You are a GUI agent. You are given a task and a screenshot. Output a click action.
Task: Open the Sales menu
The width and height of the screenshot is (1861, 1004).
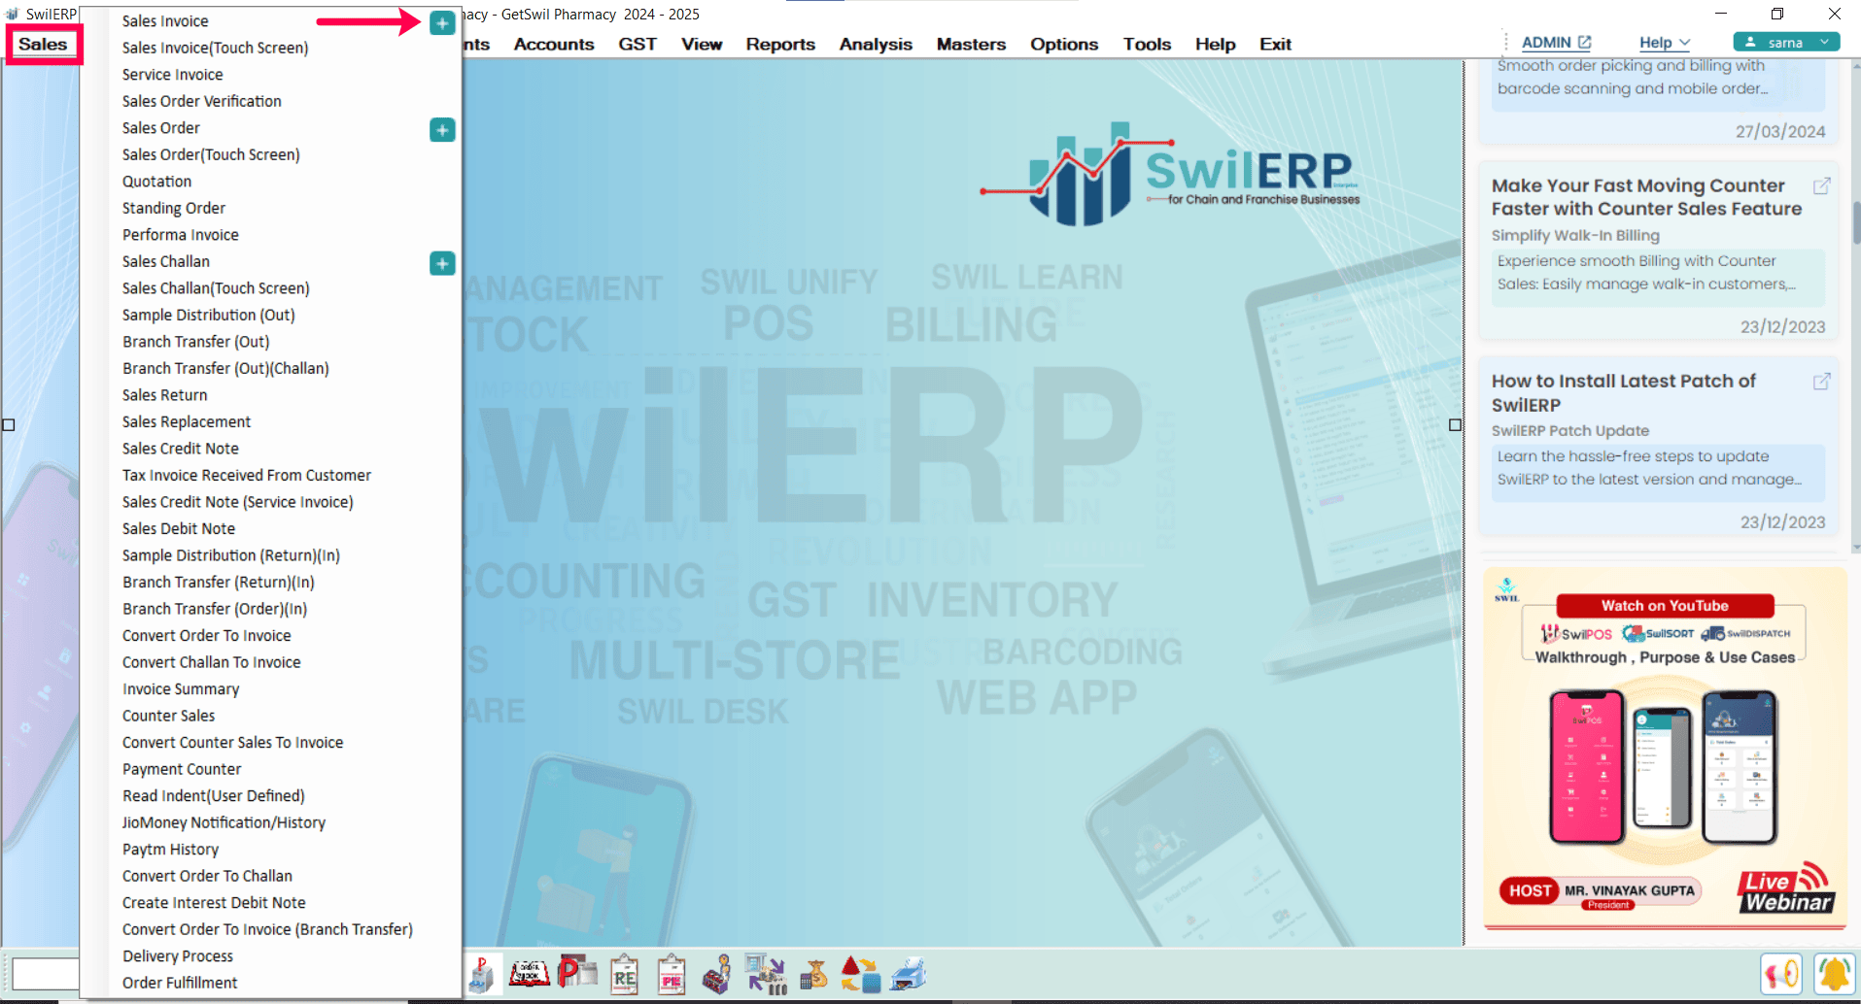43,45
